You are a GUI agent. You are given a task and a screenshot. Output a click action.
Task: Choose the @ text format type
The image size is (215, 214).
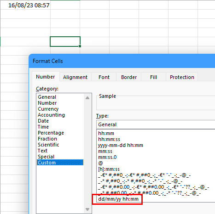(156, 163)
